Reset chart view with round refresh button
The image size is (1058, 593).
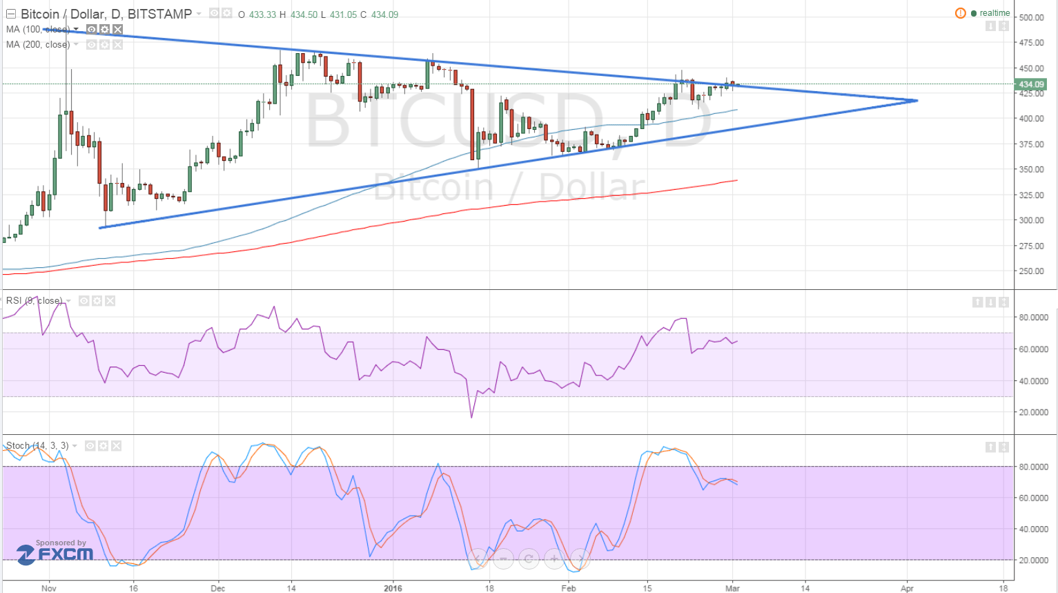[x=529, y=558]
